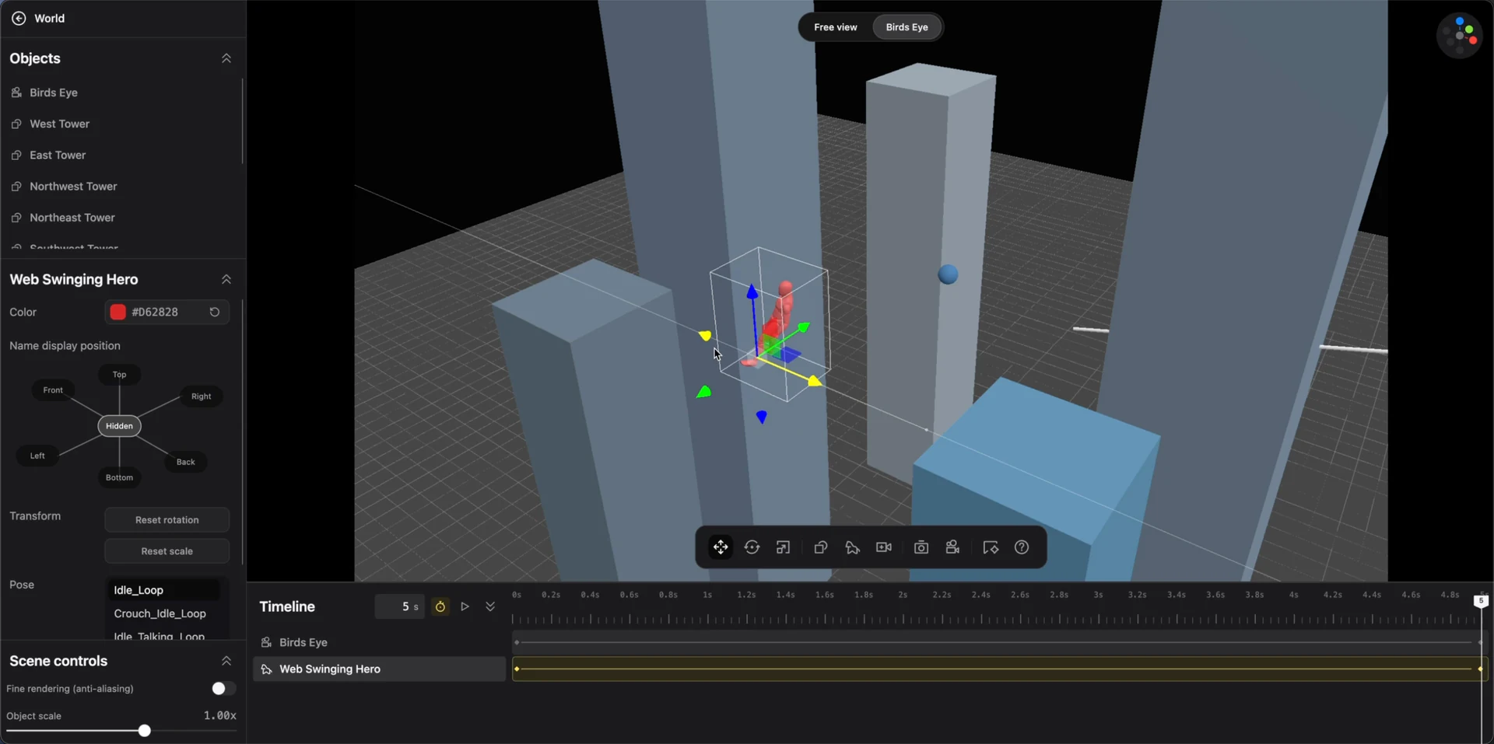Click the orientation gizmo in top-right corner
This screenshot has width=1494, height=744.
tap(1460, 35)
